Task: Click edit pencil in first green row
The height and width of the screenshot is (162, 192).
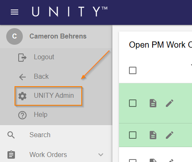Action: click(x=170, y=103)
